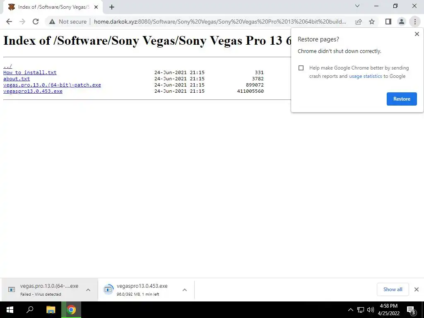This screenshot has width=424, height=318.
Task: Click the 'Restore pages?' heading text
Action: point(318,39)
